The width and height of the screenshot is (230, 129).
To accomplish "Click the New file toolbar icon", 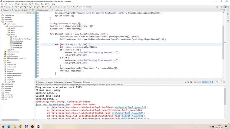I will click(x=2, y=7).
